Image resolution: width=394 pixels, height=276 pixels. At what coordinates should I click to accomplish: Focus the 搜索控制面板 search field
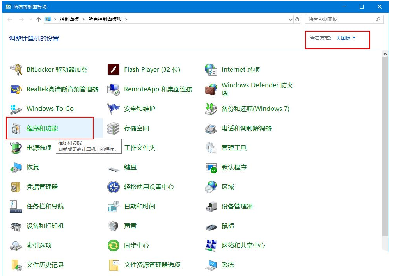tap(344, 20)
